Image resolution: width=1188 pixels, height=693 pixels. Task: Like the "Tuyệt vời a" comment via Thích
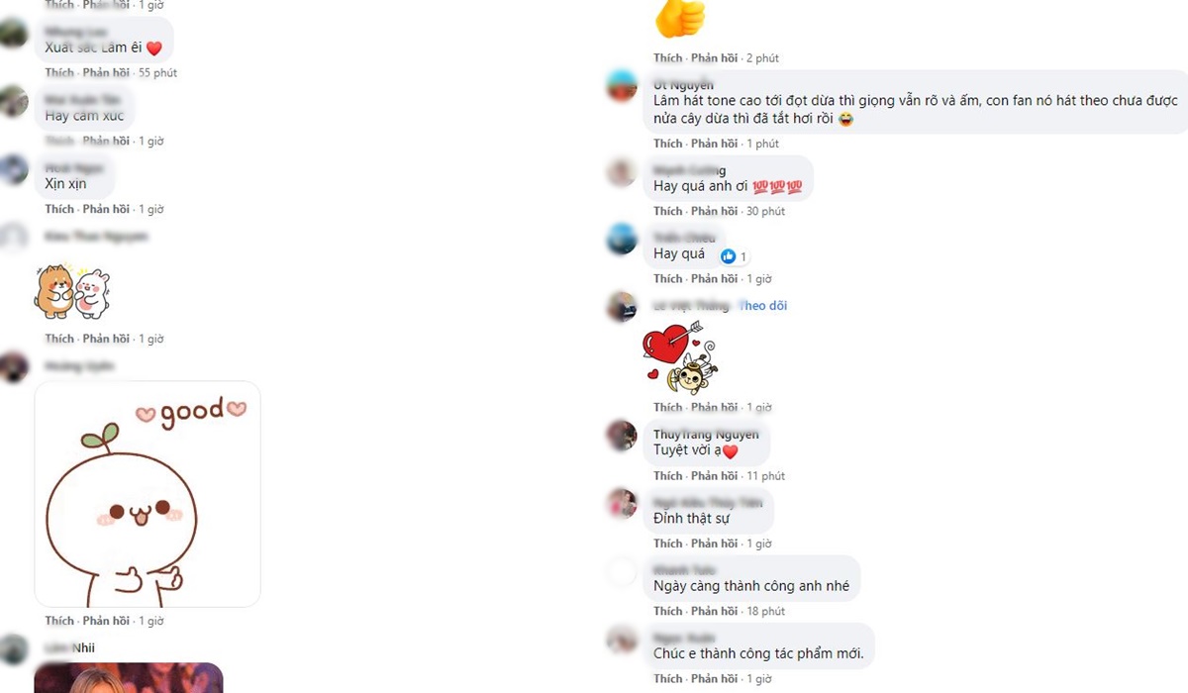(668, 476)
